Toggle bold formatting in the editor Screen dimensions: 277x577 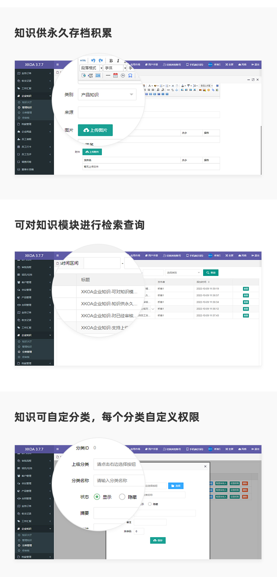coord(111,61)
